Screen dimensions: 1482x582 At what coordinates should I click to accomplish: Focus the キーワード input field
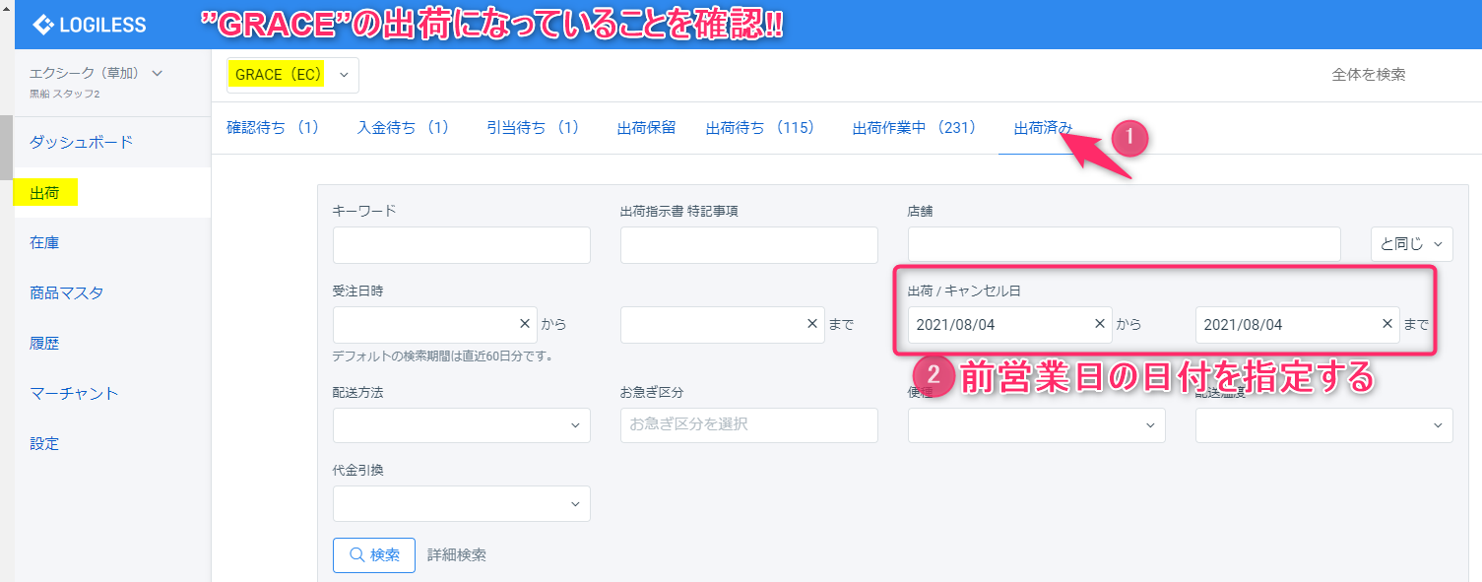(462, 244)
